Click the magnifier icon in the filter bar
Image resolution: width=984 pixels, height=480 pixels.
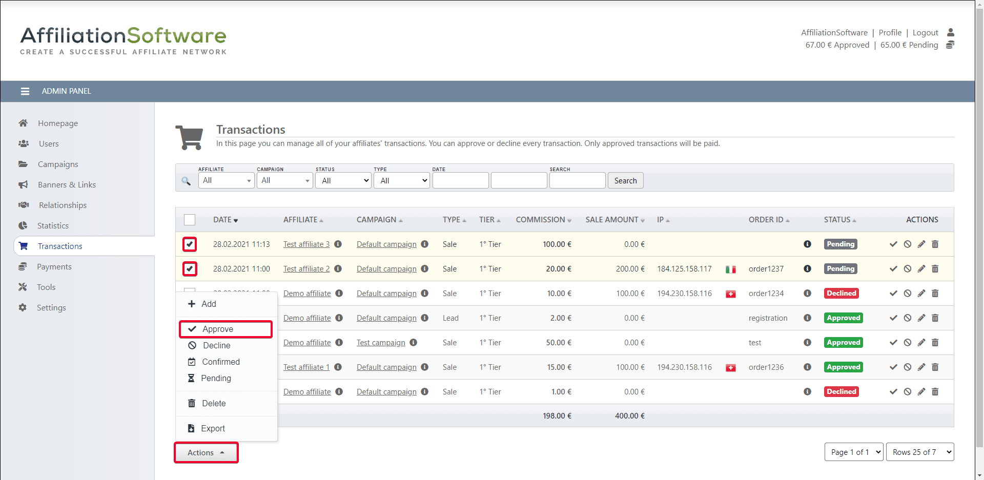point(186,181)
